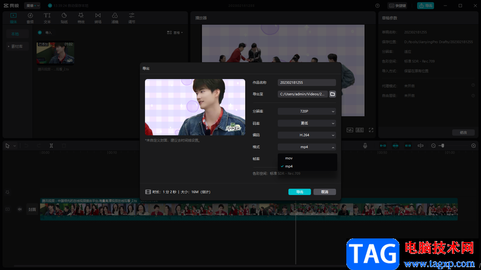The width and height of the screenshot is (481, 270).
Task: Open the Audio (音频) tab
Action: [30, 18]
